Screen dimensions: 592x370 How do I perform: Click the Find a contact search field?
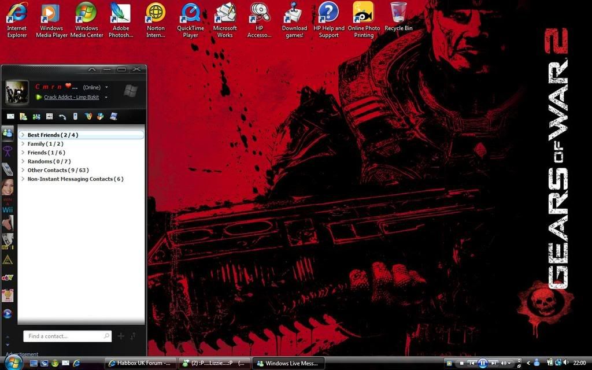pyautogui.click(x=64, y=336)
